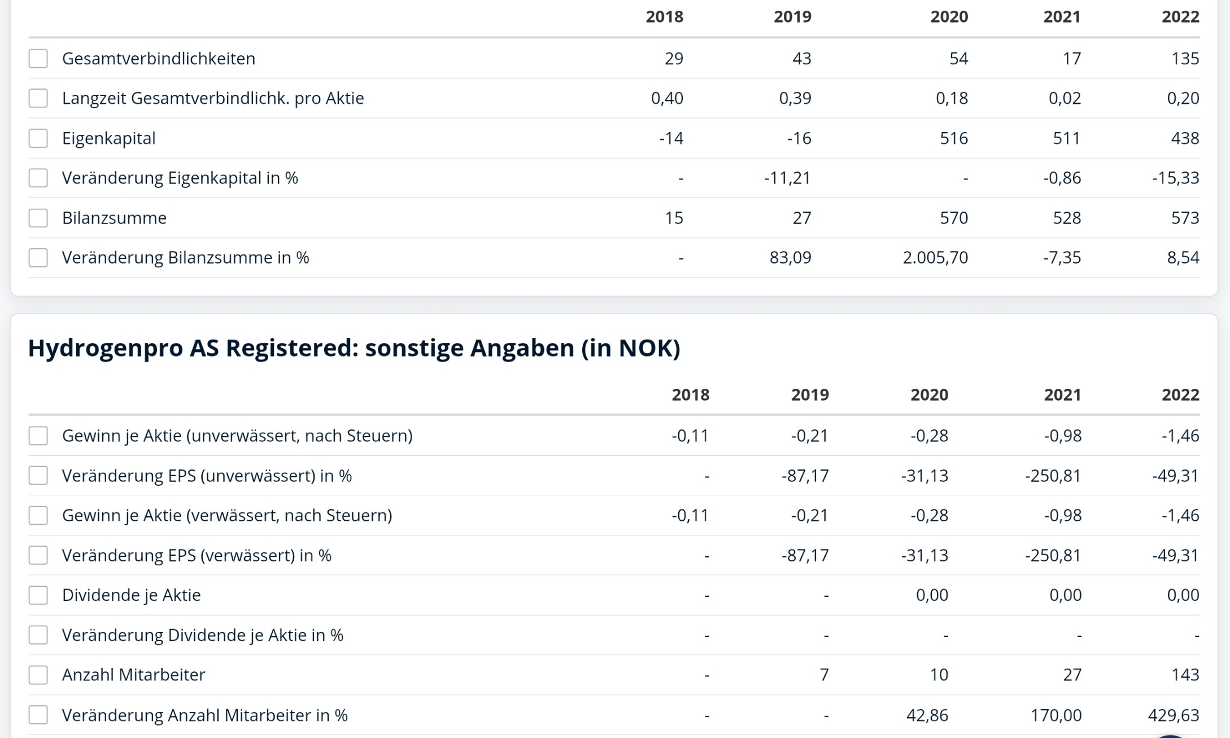The image size is (1230, 738).
Task: Click the Eigenkapital row label
Action: [x=110, y=138]
